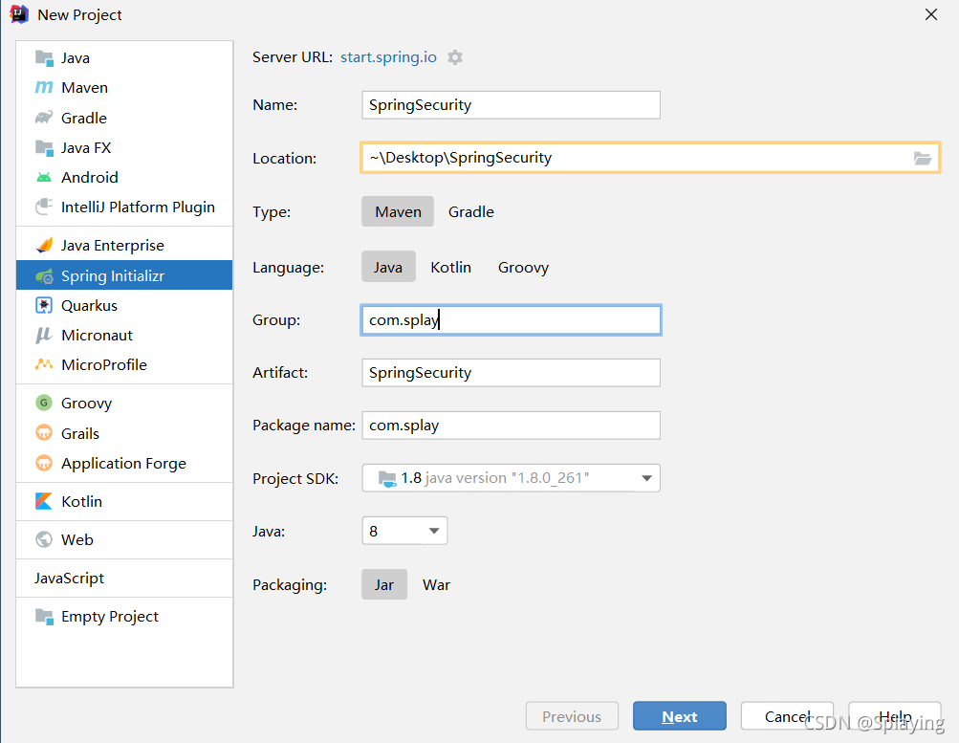This screenshot has width=959, height=743.
Task: Browse location with folder icon
Action: point(923,159)
